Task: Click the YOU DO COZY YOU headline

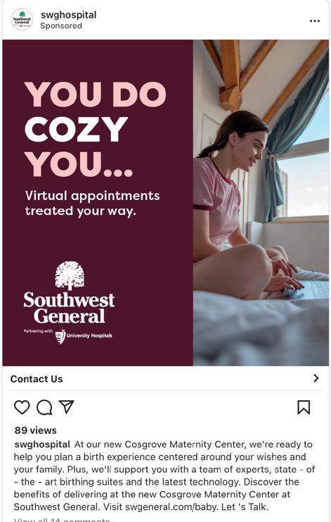Action: [x=96, y=129]
